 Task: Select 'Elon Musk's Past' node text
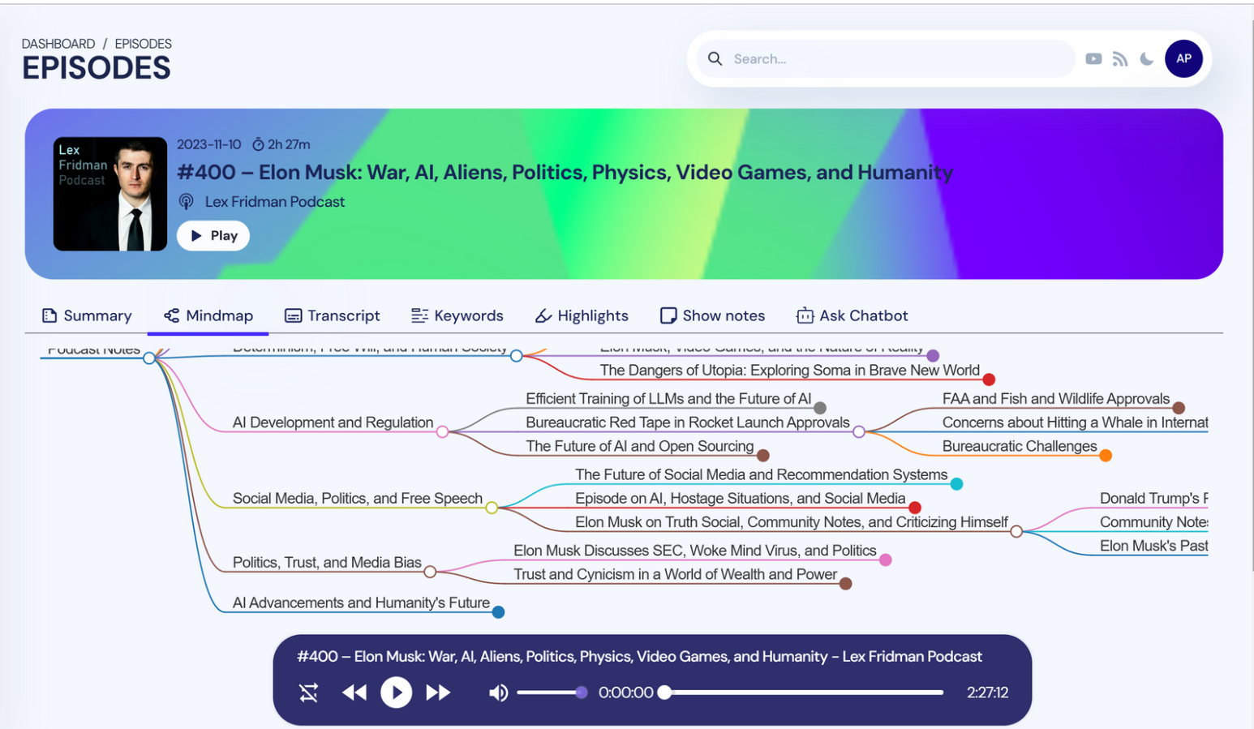click(x=1153, y=546)
